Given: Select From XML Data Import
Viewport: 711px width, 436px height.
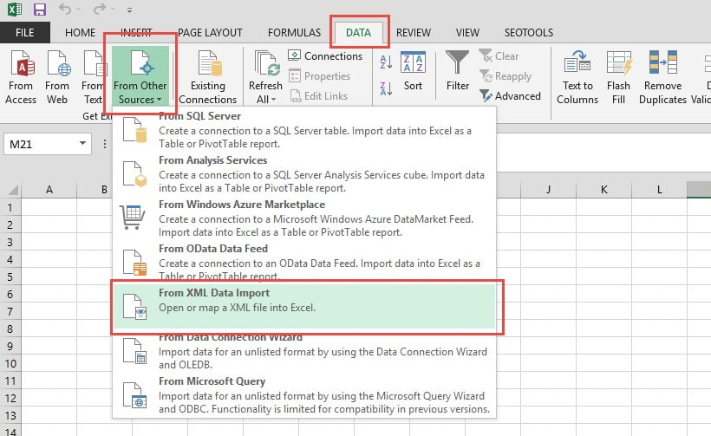Looking at the screenshot, I should pyautogui.click(x=304, y=306).
